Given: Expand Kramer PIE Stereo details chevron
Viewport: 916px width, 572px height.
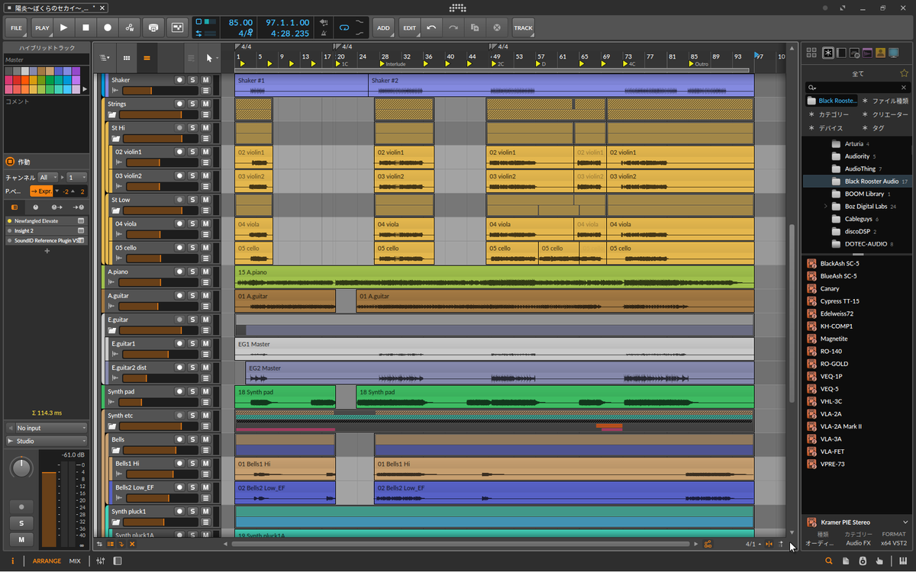Looking at the screenshot, I should point(905,522).
